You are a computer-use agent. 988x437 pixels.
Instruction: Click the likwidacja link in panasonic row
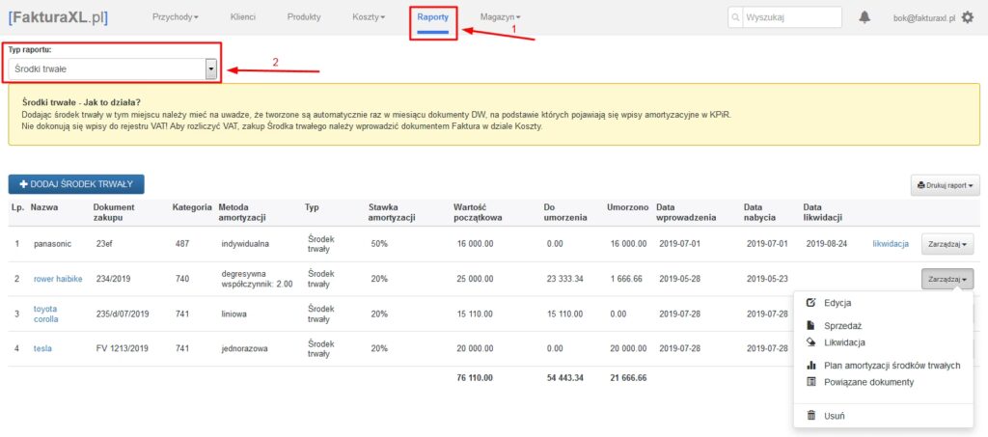891,244
